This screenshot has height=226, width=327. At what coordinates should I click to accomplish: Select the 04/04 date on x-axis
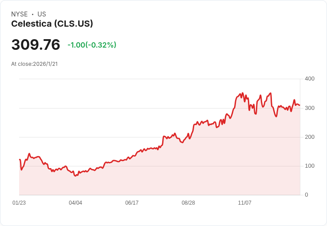[76, 203]
